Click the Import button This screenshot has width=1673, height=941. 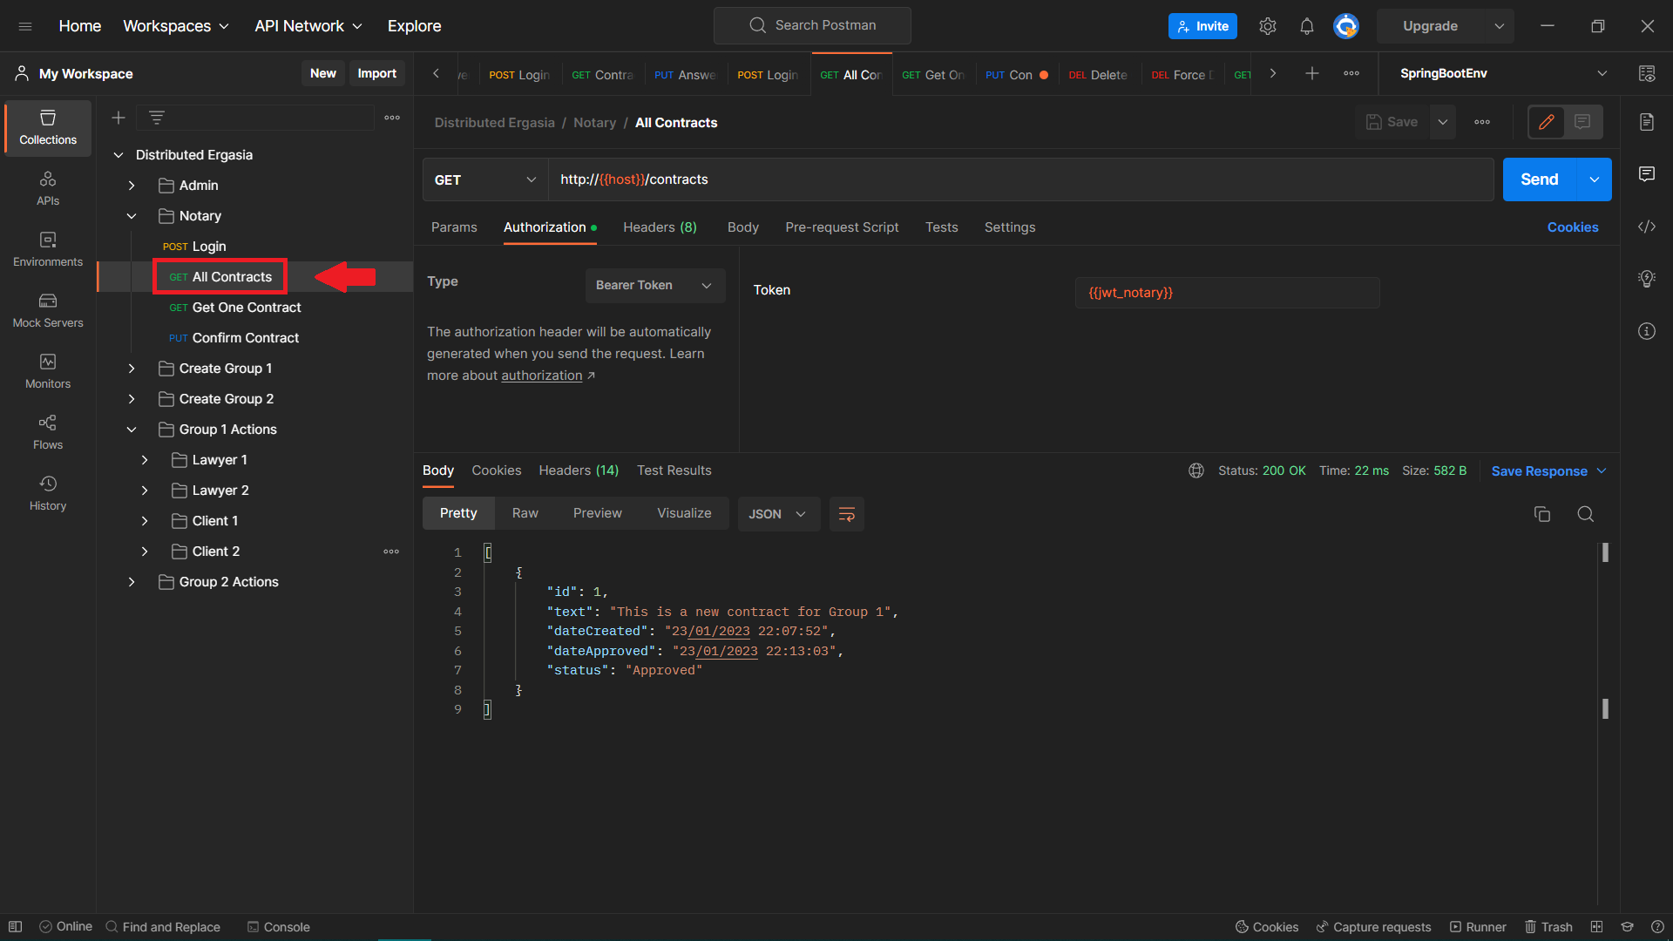tap(376, 73)
